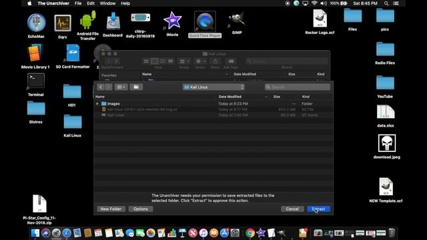Screen dimensions: 427x240
Task: Open Safari from the Dock
Action: pos(67,233)
